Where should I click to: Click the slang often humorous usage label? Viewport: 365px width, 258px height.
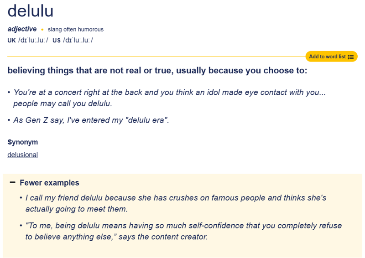click(76, 30)
